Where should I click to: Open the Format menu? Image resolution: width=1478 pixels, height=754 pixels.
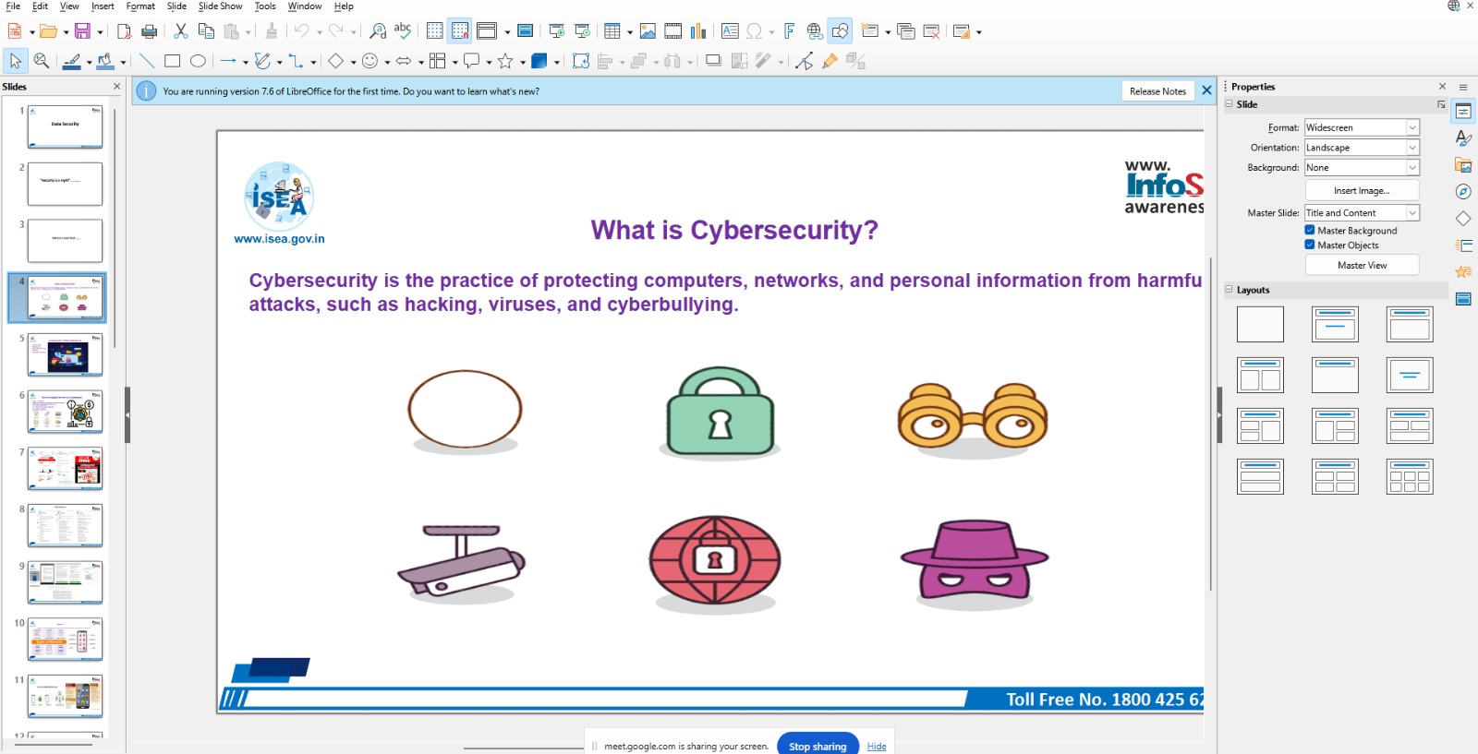tap(140, 6)
